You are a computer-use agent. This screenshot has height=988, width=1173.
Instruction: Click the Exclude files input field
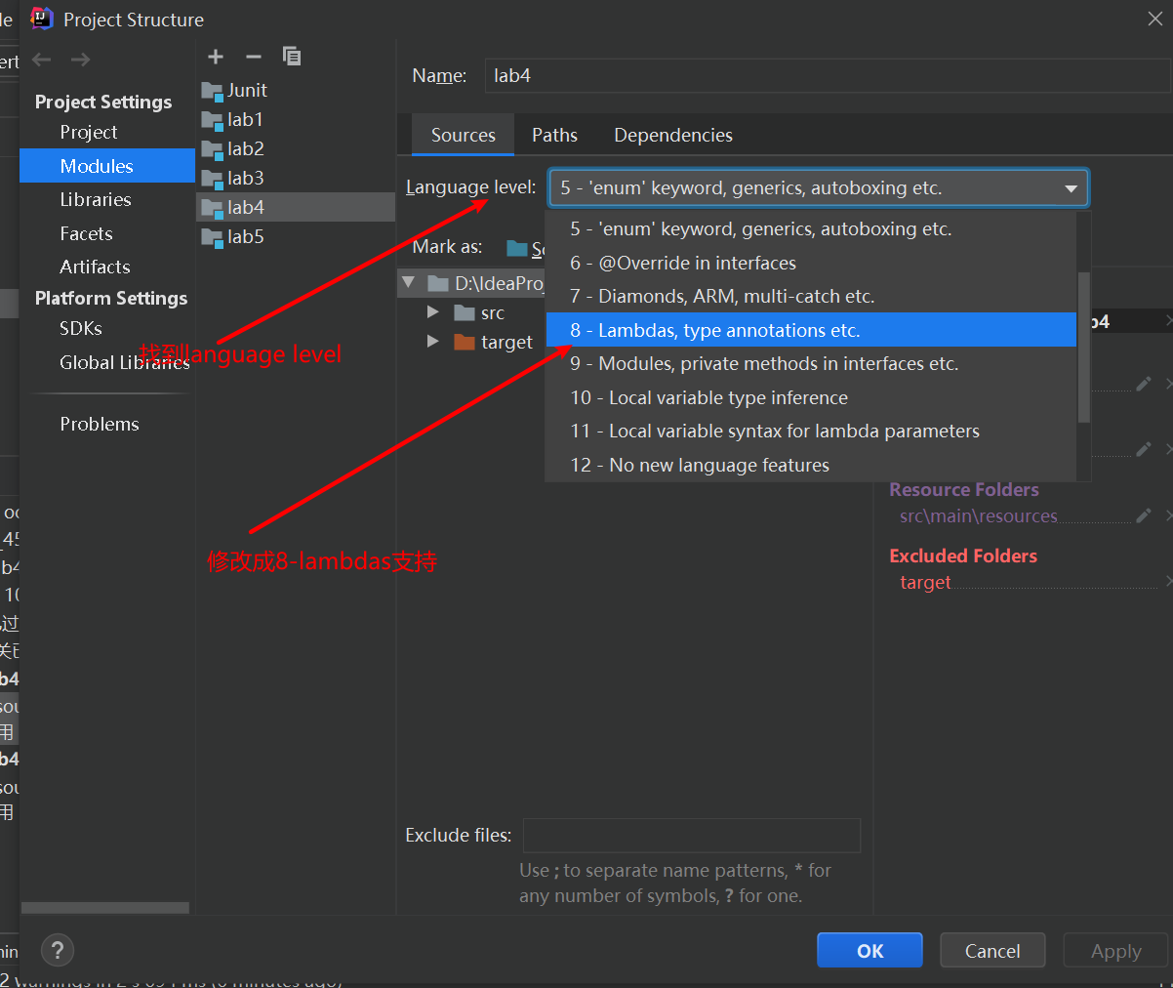[x=691, y=836]
